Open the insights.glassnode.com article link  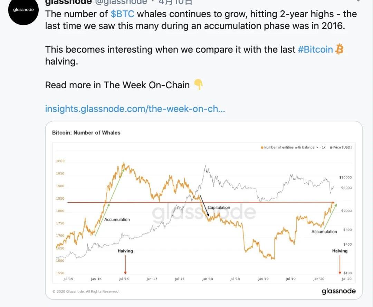[135, 109]
